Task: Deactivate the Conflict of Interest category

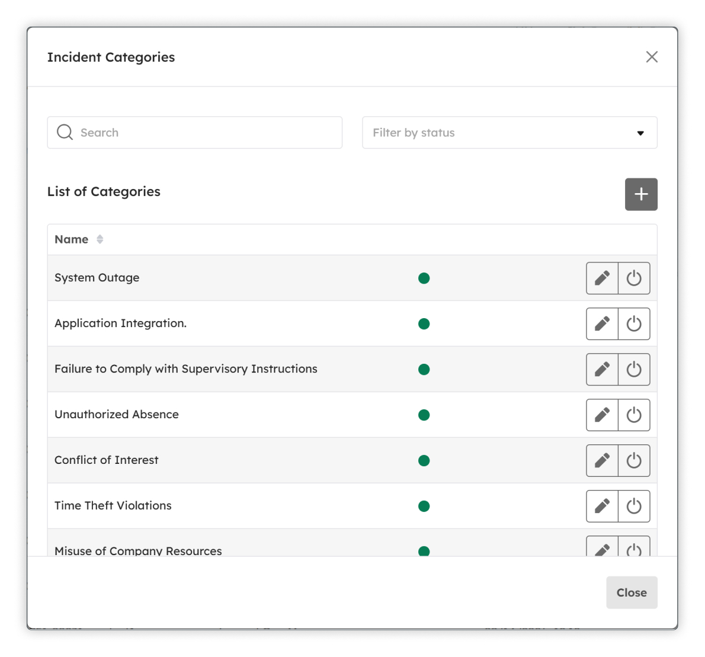Action: click(x=634, y=460)
